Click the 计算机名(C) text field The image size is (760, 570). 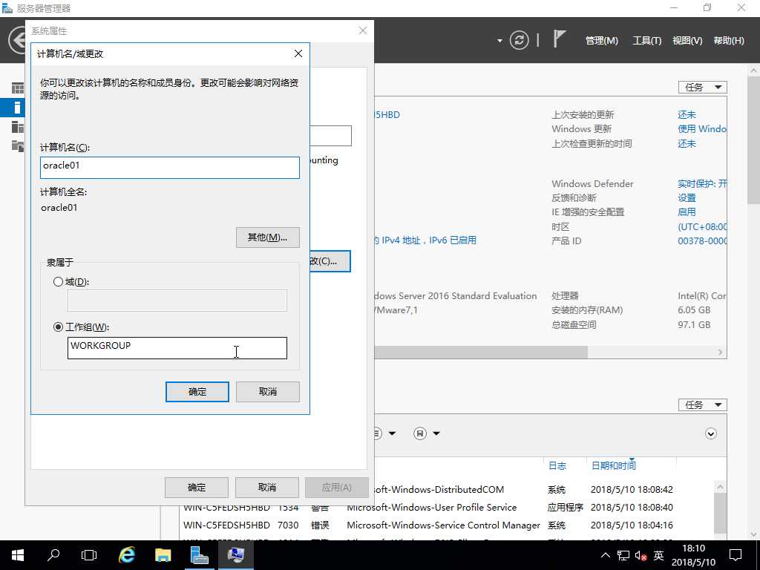(170, 168)
